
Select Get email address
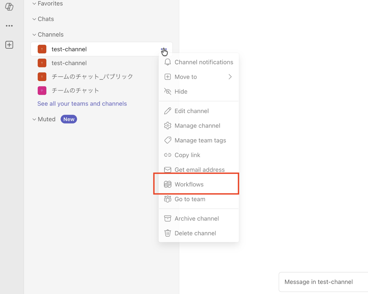click(199, 170)
